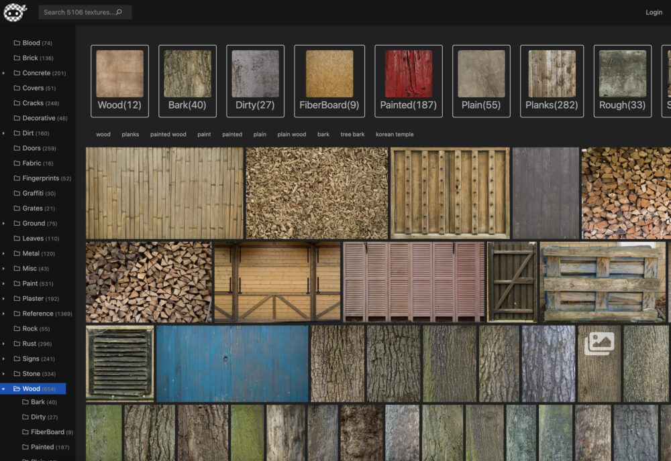
Task: Select the FiberBoard subcategory in sidebar
Action: (47, 432)
